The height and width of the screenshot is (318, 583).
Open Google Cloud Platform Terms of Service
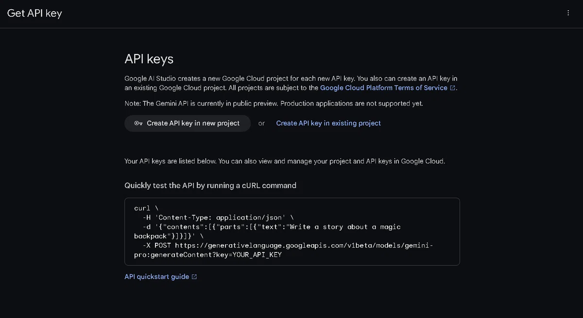click(x=384, y=88)
